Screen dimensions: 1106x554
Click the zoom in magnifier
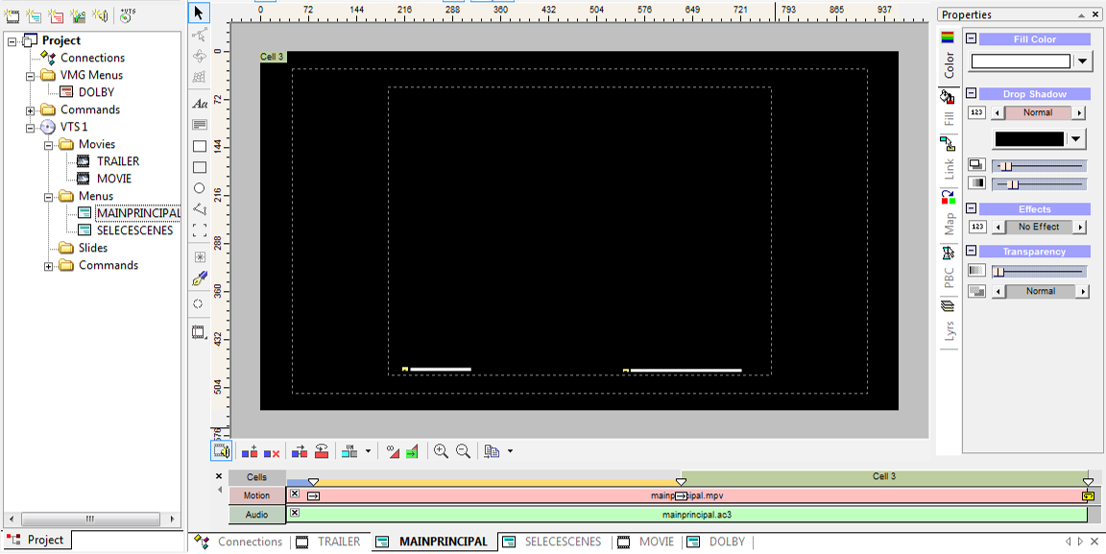point(441,451)
